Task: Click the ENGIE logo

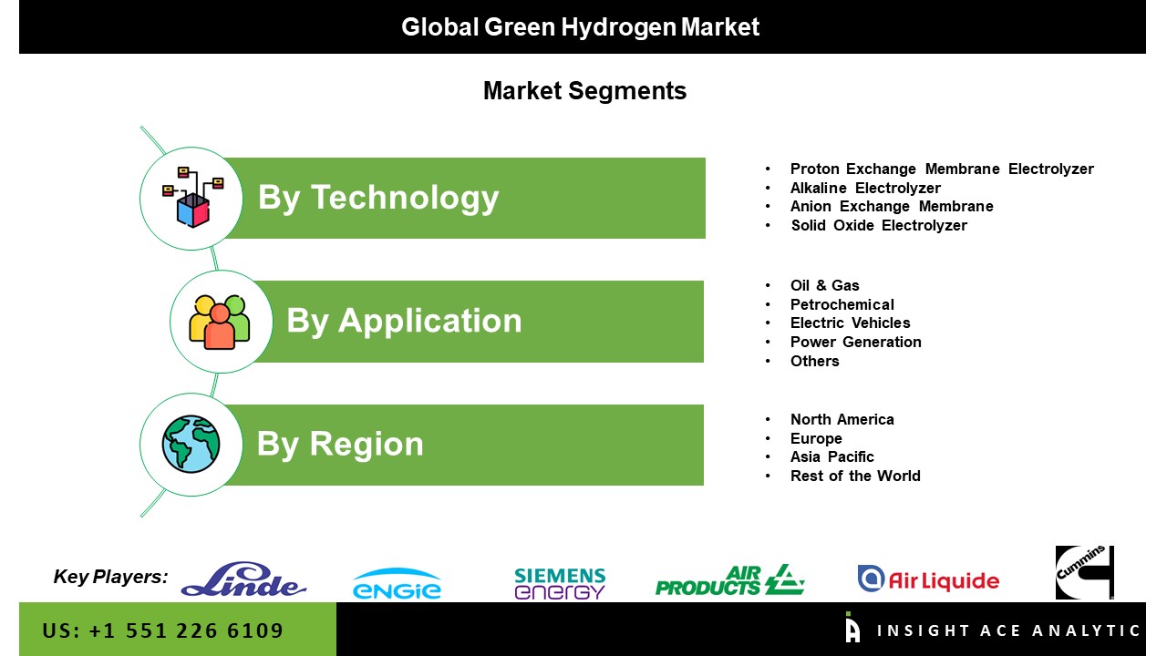Action: [397, 583]
